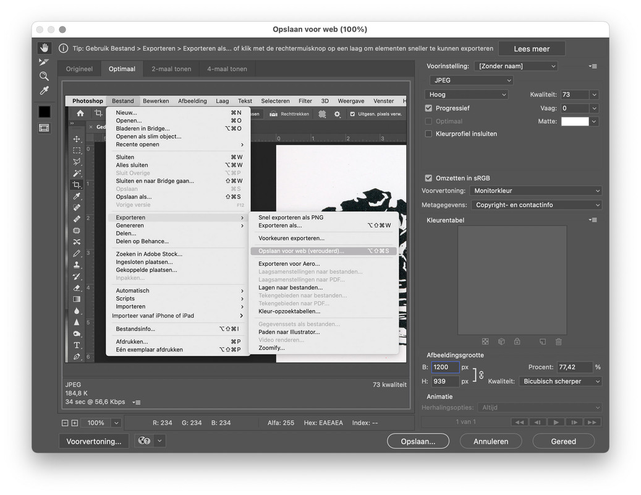Open the JPEG format dropdown
This screenshot has width=641, height=495.
tap(472, 80)
